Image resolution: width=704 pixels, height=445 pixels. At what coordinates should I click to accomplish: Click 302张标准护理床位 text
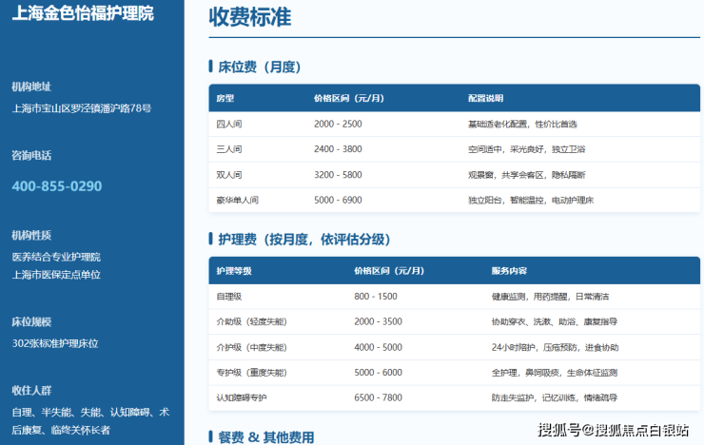(x=55, y=343)
